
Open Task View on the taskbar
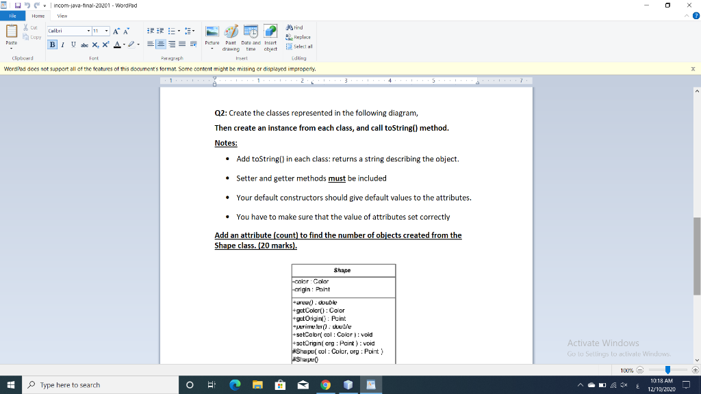click(212, 384)
